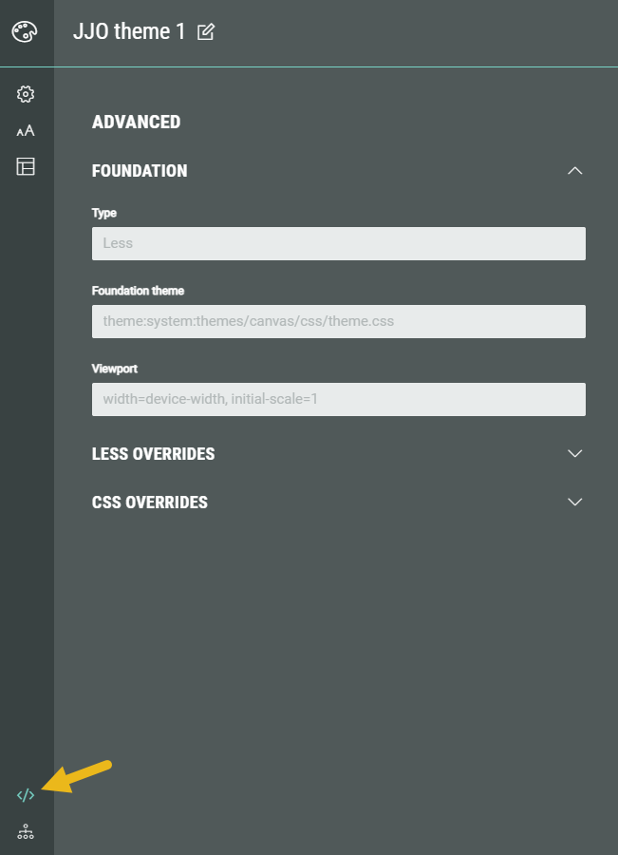The image size is (618, 855).
Task: Expand the Less Overrides chevron
Action: pos(574,453)
